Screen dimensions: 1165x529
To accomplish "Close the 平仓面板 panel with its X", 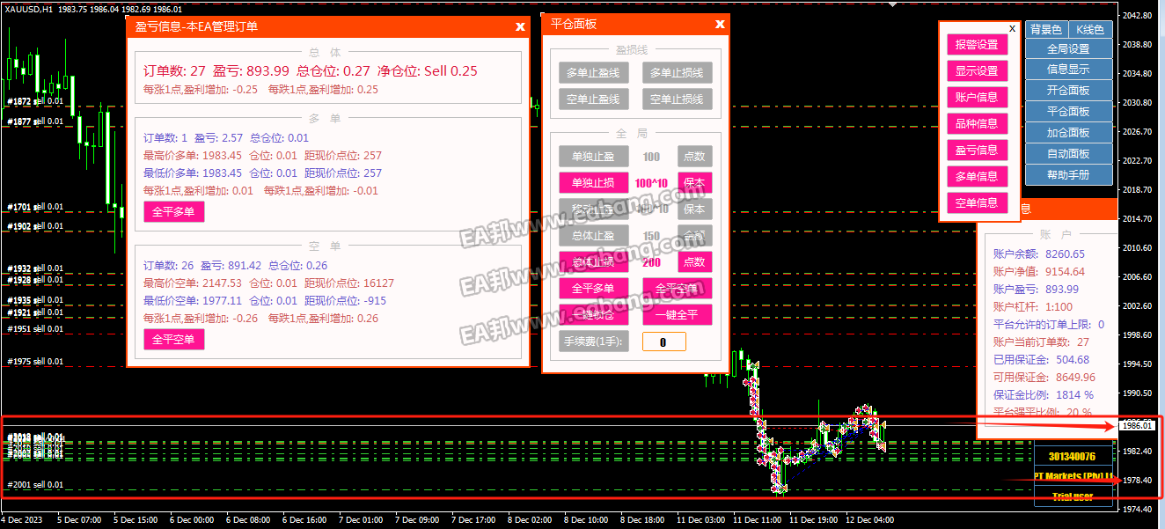I will [720, 25].
